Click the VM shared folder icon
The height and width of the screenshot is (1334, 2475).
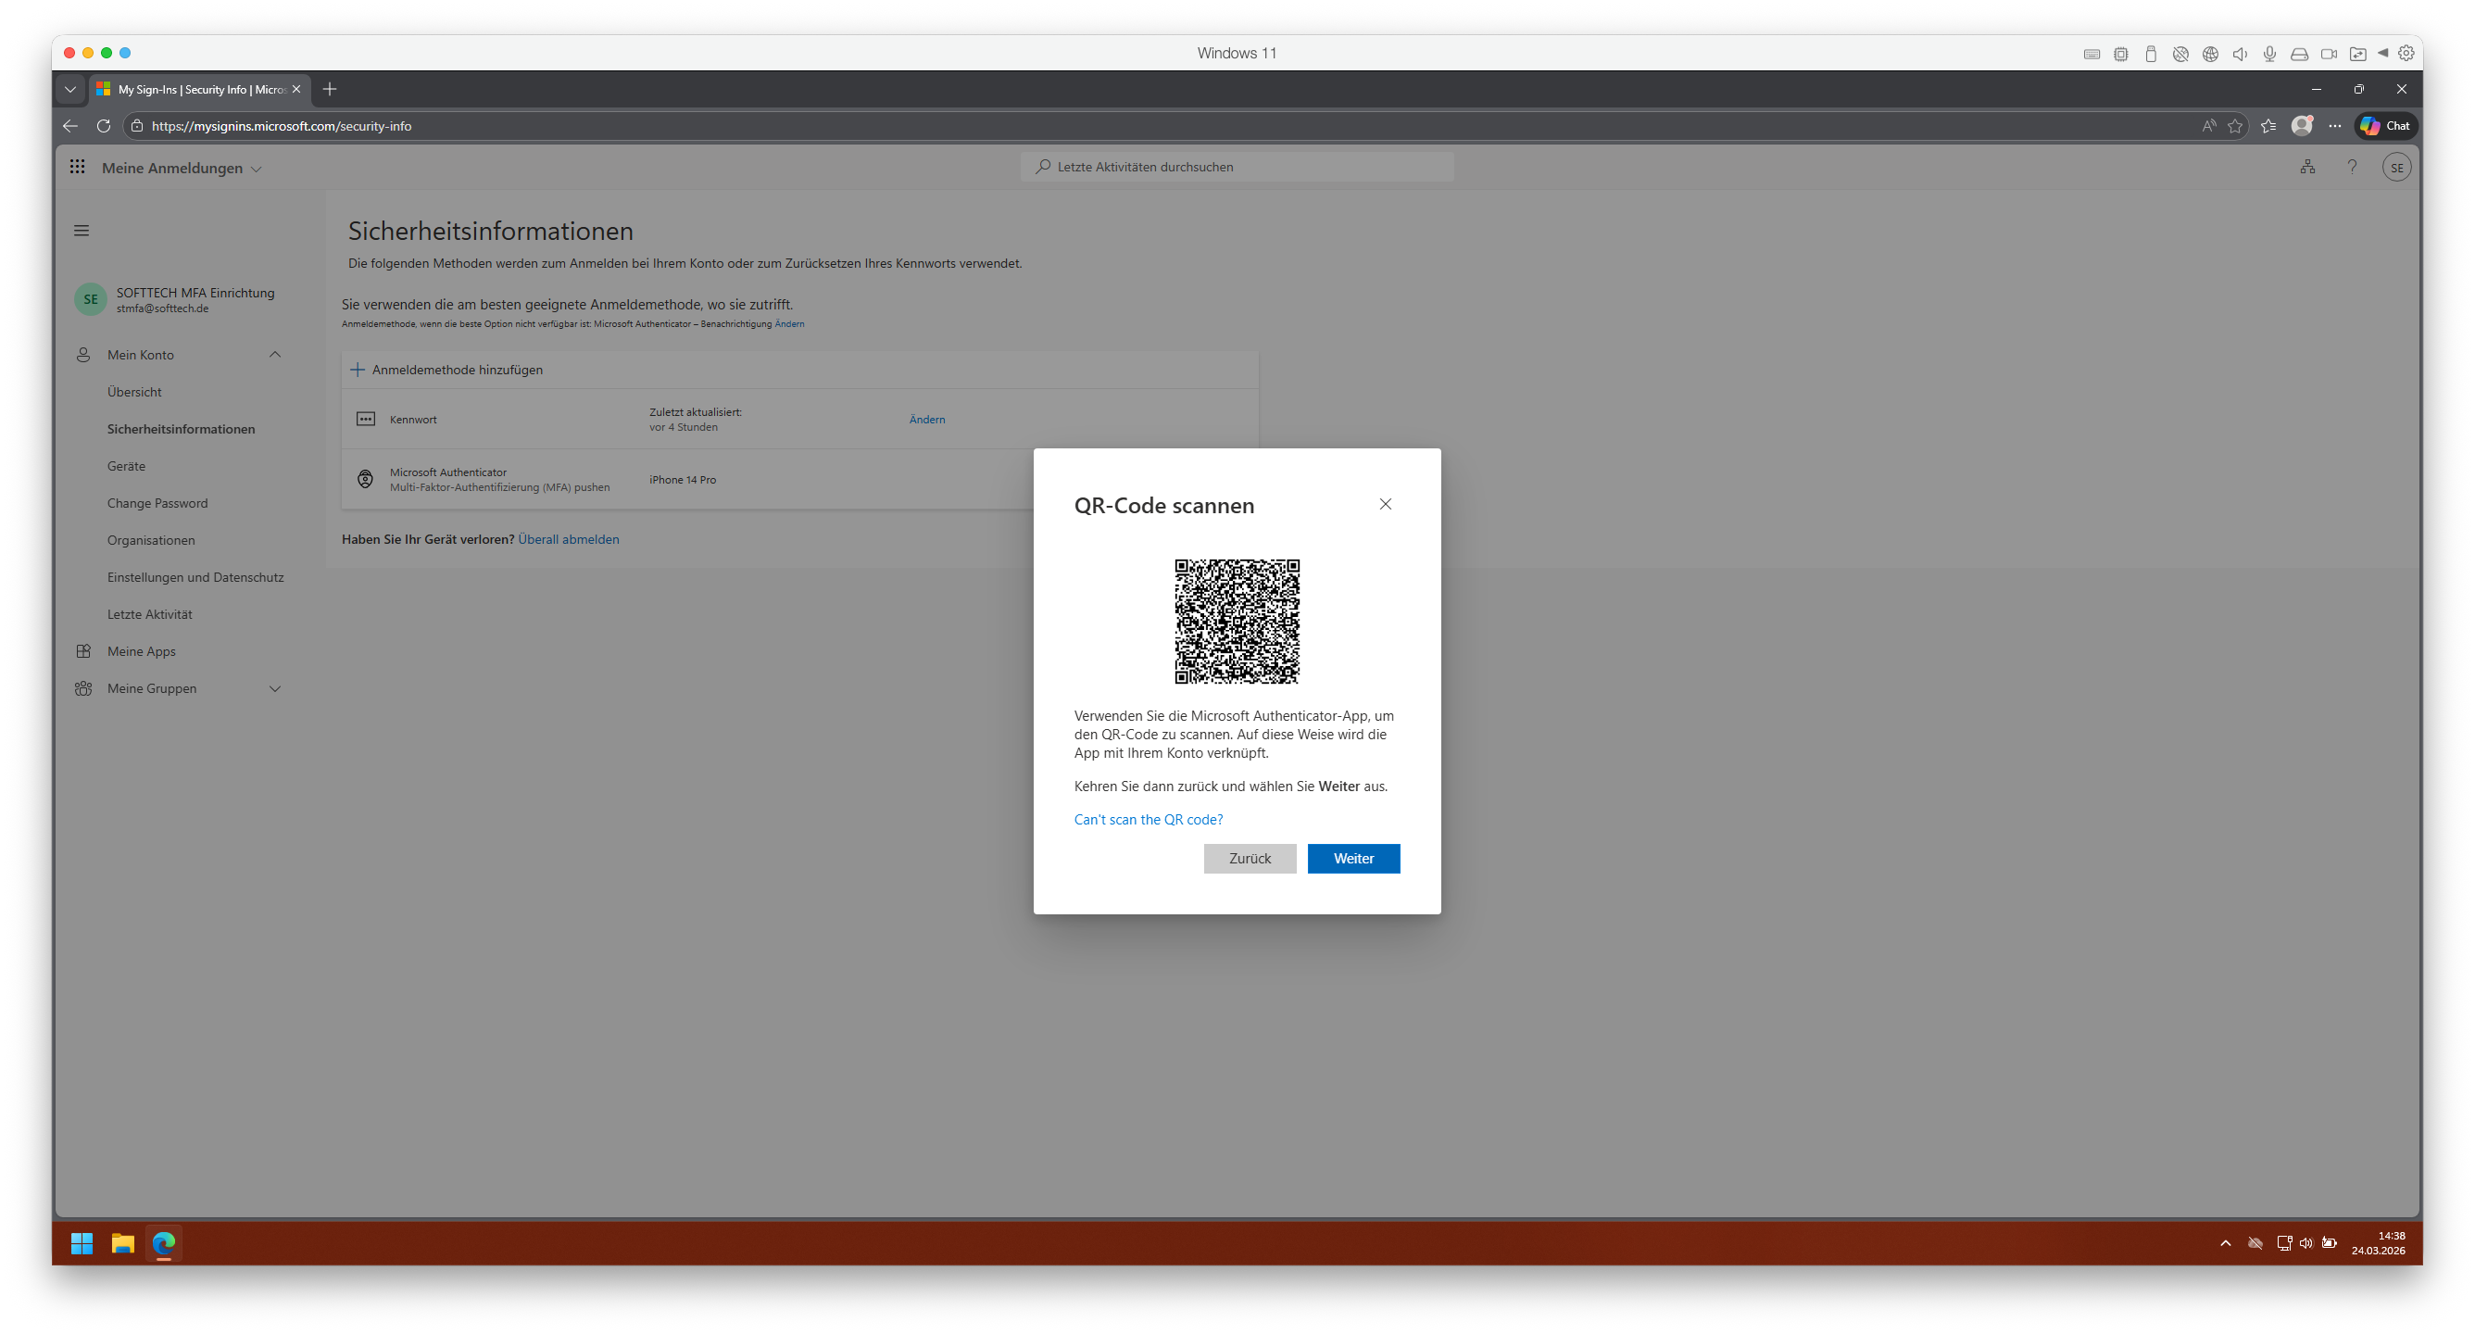[x=2357, y=54]
